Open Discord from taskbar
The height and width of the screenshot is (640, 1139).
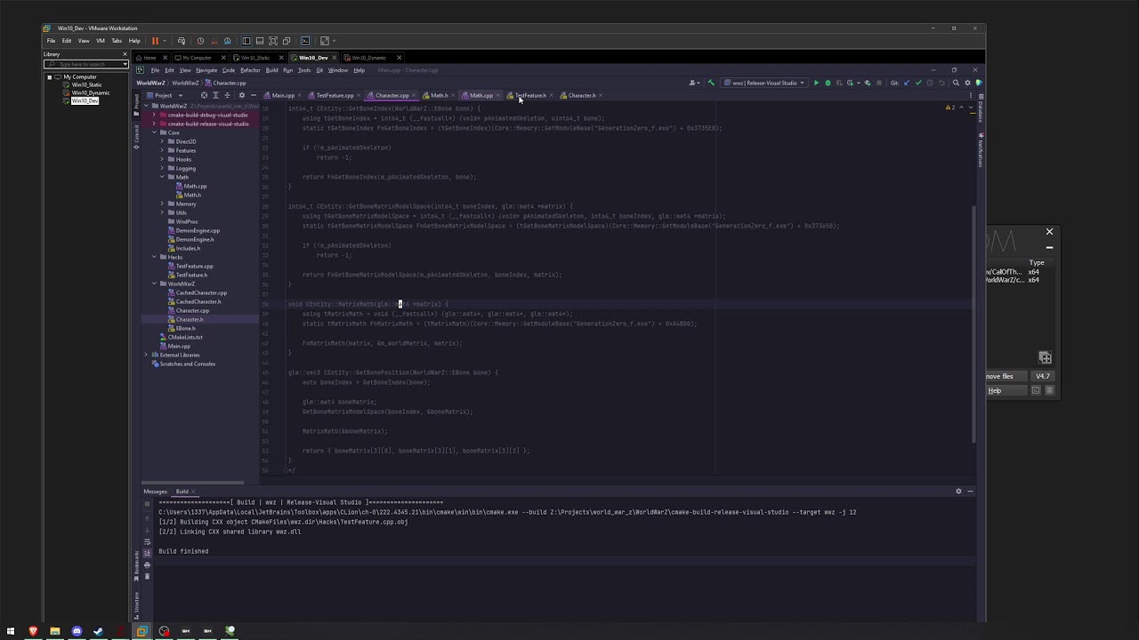pos(77,631)
